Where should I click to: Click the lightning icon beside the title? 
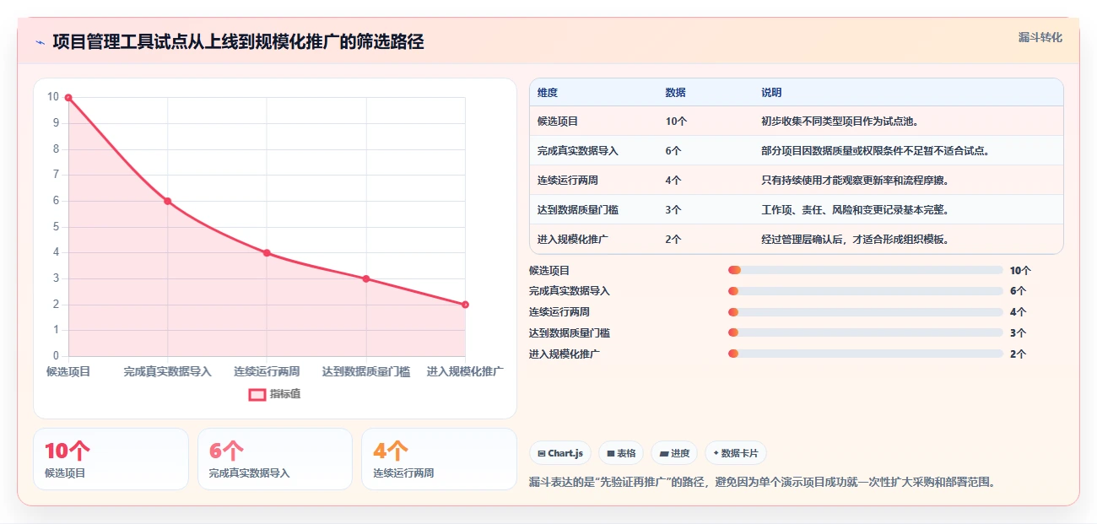click(40, 42)
